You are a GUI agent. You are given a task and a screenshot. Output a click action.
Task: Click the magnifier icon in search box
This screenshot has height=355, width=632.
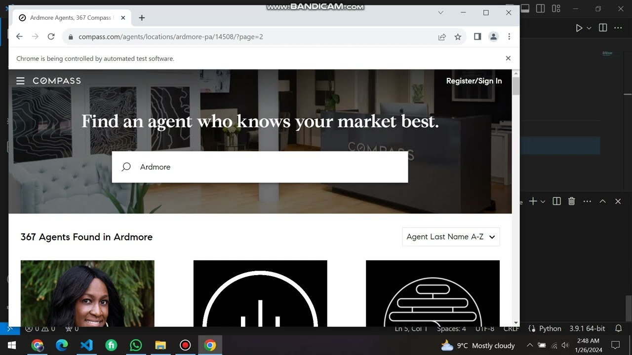[x=126, y=167]
